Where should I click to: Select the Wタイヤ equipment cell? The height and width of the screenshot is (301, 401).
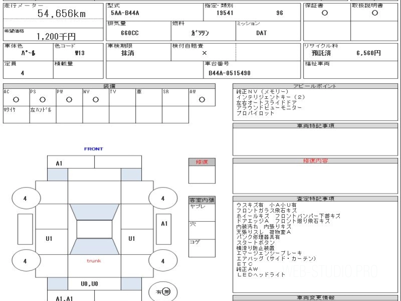tap(16, 114)
